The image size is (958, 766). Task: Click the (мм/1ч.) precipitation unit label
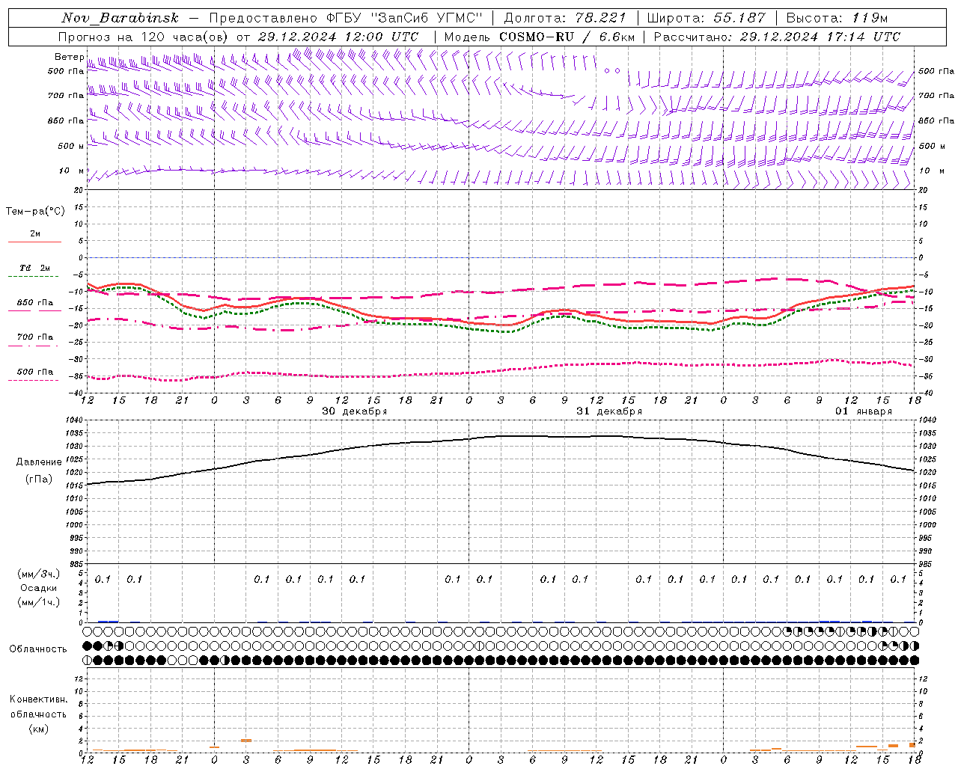[38, 602]
